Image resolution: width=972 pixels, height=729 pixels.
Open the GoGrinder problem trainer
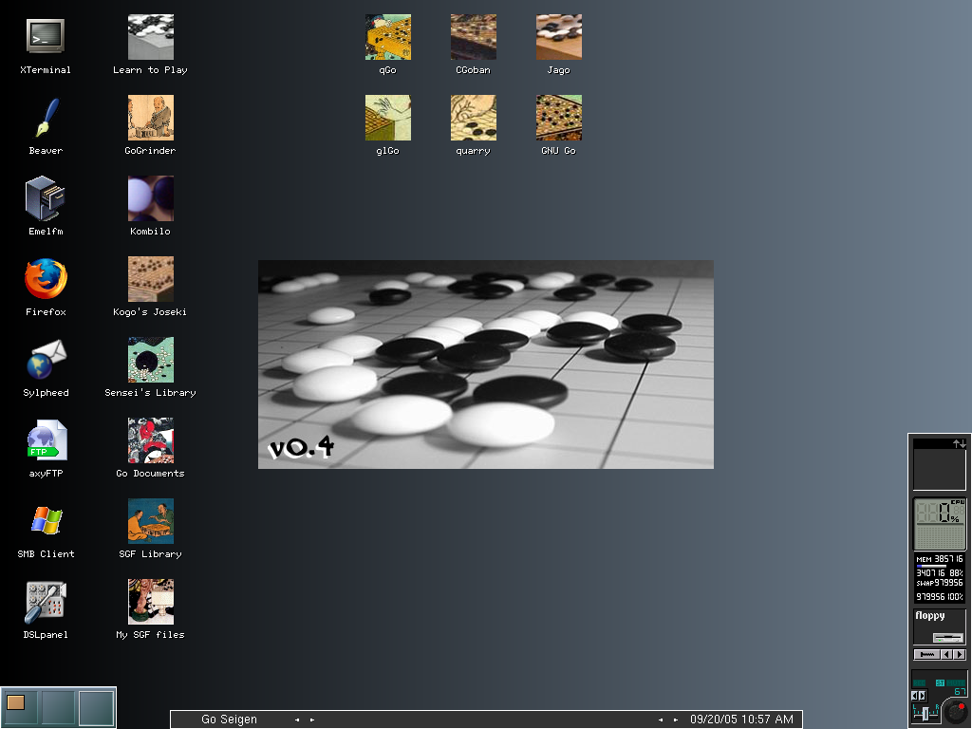tap(150, 119)
